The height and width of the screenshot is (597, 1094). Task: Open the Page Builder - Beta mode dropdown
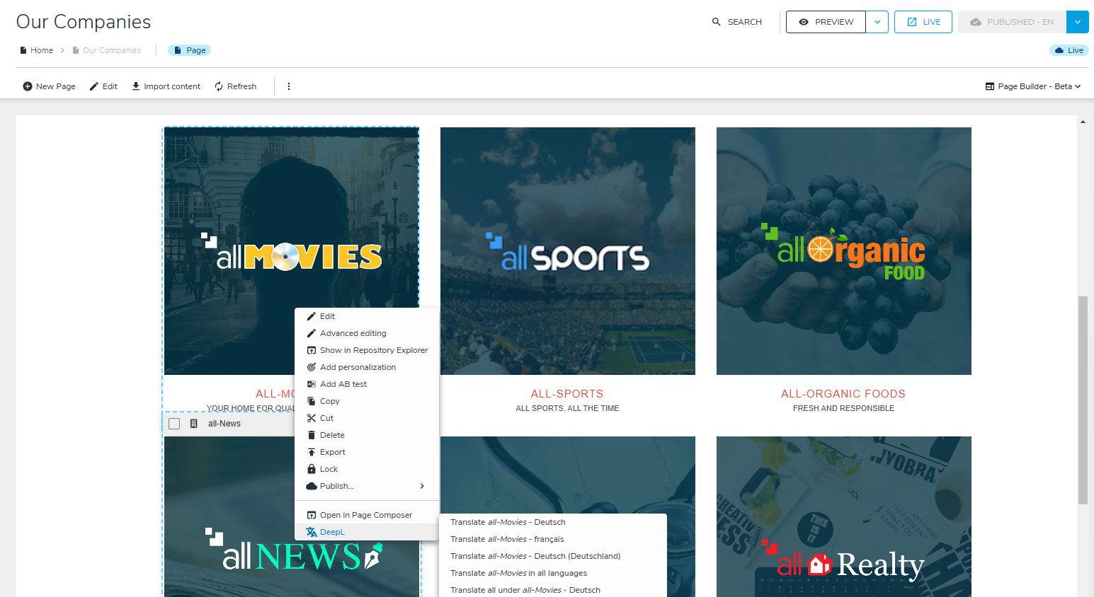click(x=1033, y=86)
